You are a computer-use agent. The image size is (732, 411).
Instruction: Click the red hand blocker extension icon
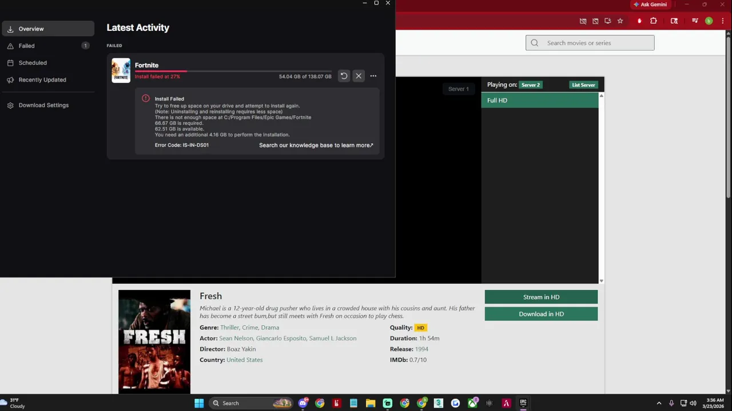[x=639, y=21]
